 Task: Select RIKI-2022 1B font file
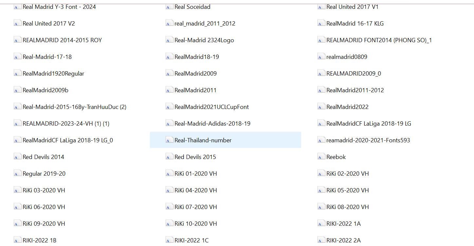click(39, 240)
